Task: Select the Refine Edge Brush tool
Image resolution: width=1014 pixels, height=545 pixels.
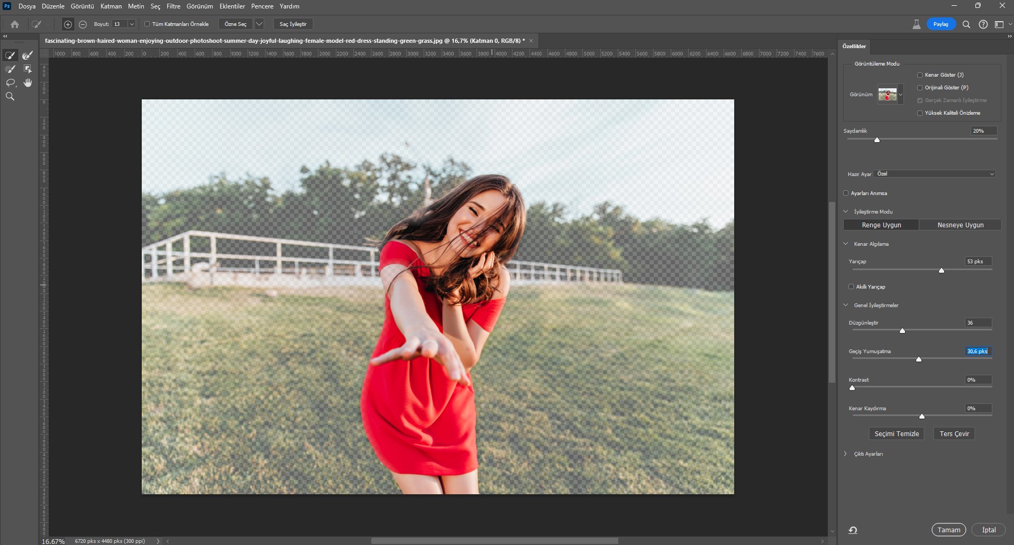Action: coord(28,55)
